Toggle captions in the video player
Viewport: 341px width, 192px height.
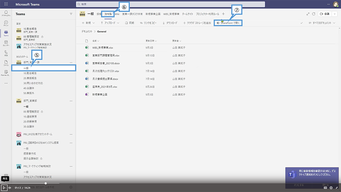325,188
